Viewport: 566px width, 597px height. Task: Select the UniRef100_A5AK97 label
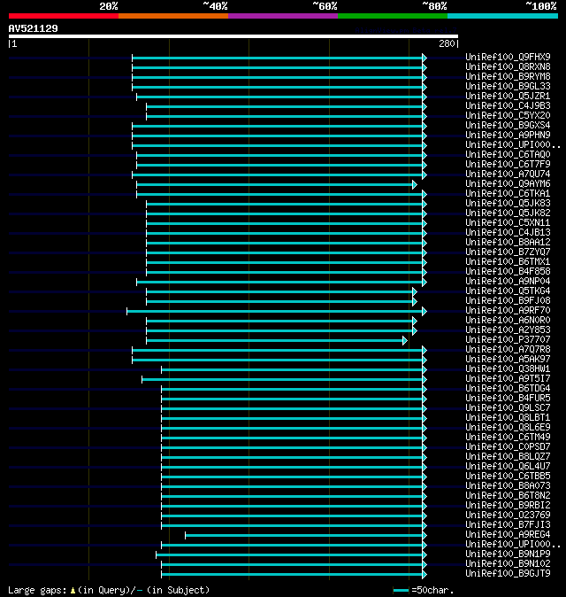pos(508,360)
